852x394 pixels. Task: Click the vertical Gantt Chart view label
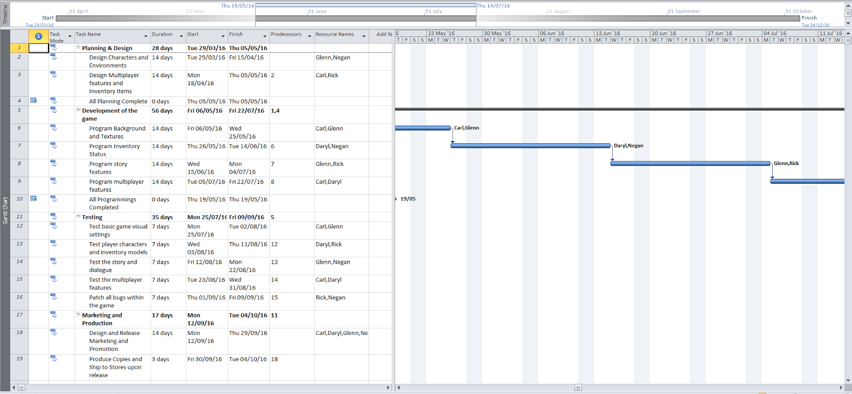click(x=5, y=210)
